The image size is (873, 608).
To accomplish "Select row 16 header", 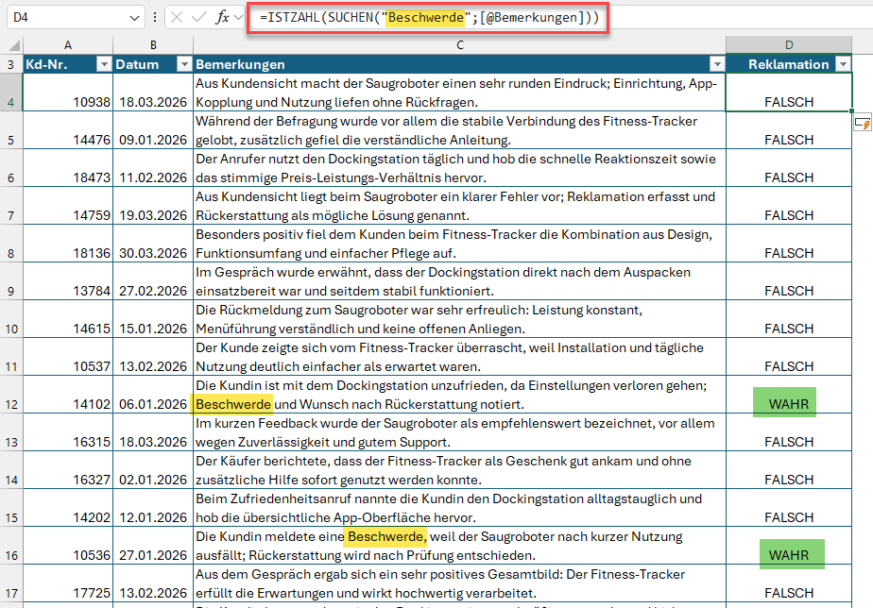I will (11, 546).
